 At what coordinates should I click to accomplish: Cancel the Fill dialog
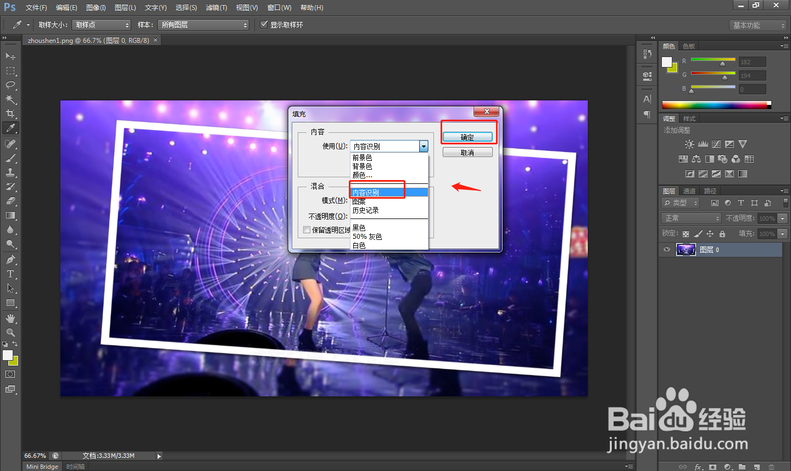(467, 153)
